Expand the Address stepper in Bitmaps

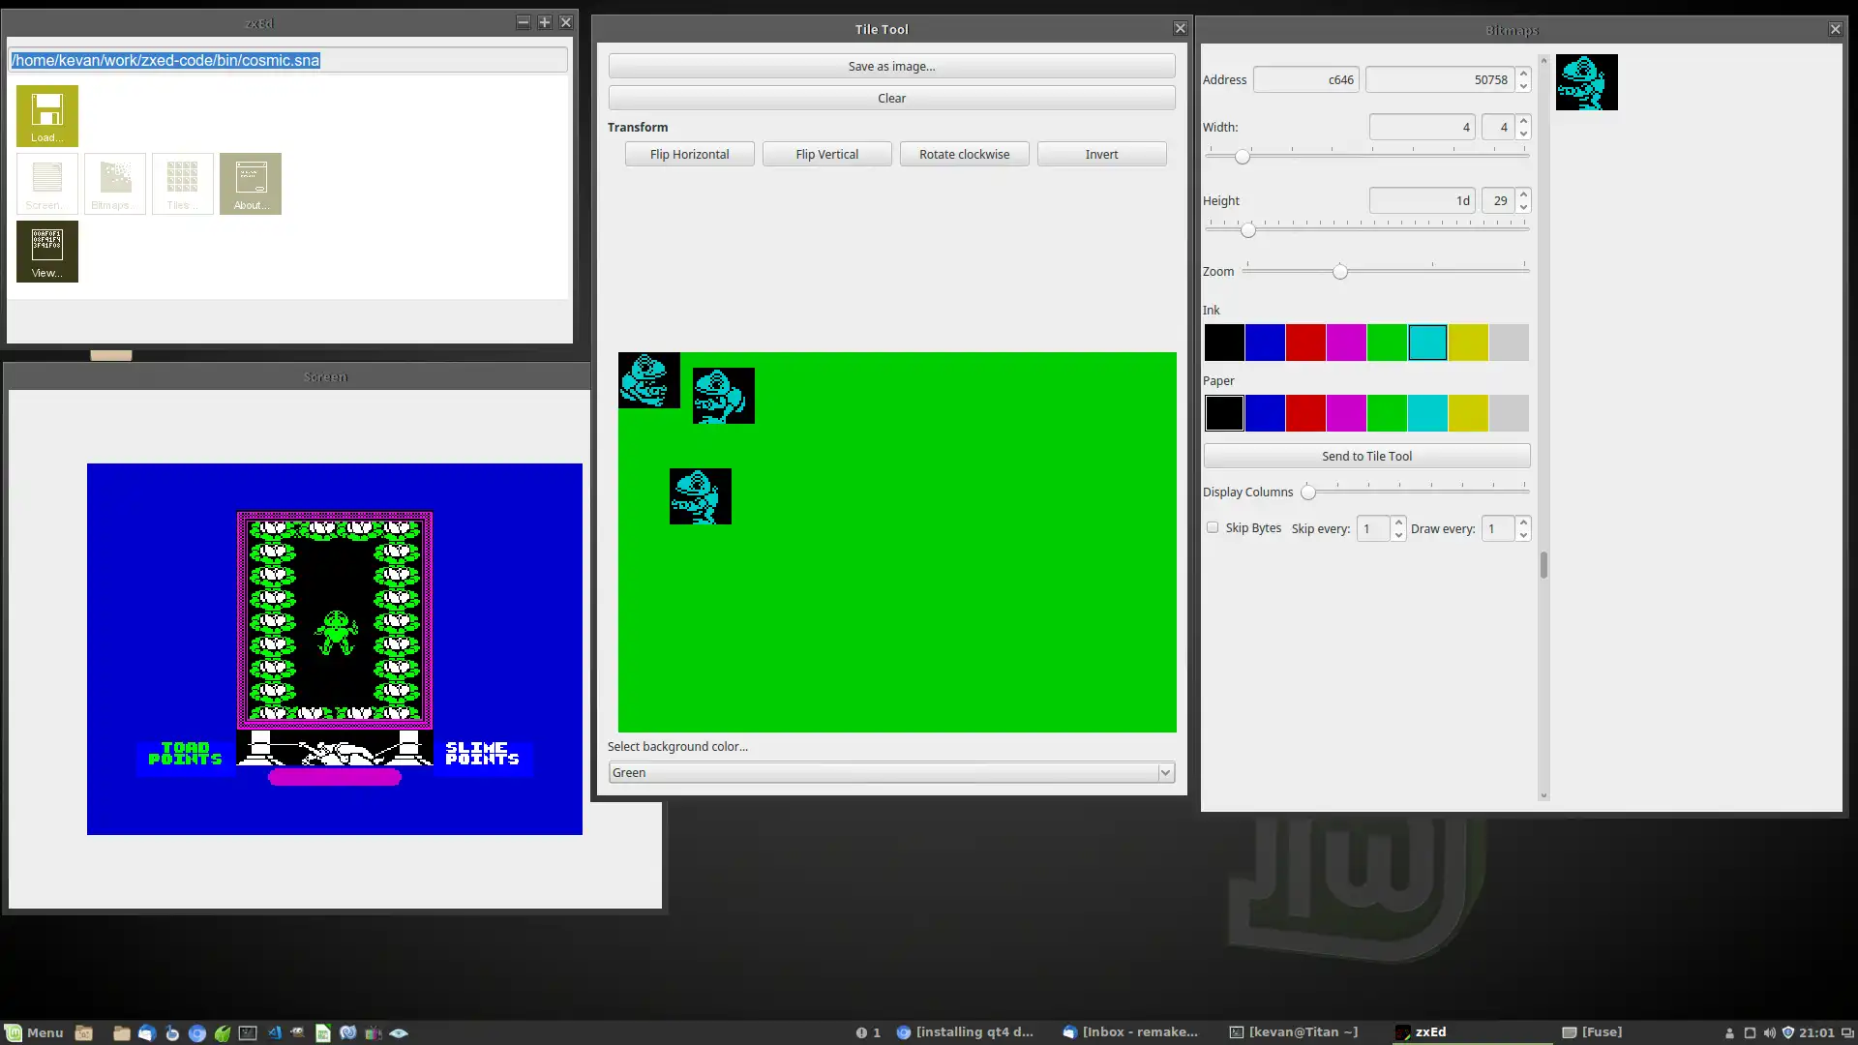click(x=1522, y=73)
